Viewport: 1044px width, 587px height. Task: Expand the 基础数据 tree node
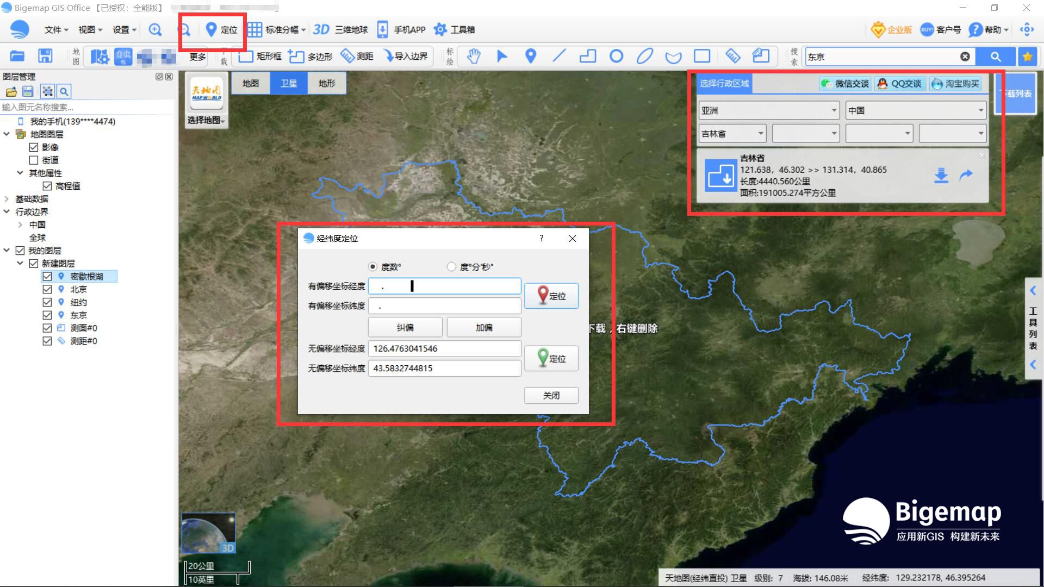tap(7, 199)
